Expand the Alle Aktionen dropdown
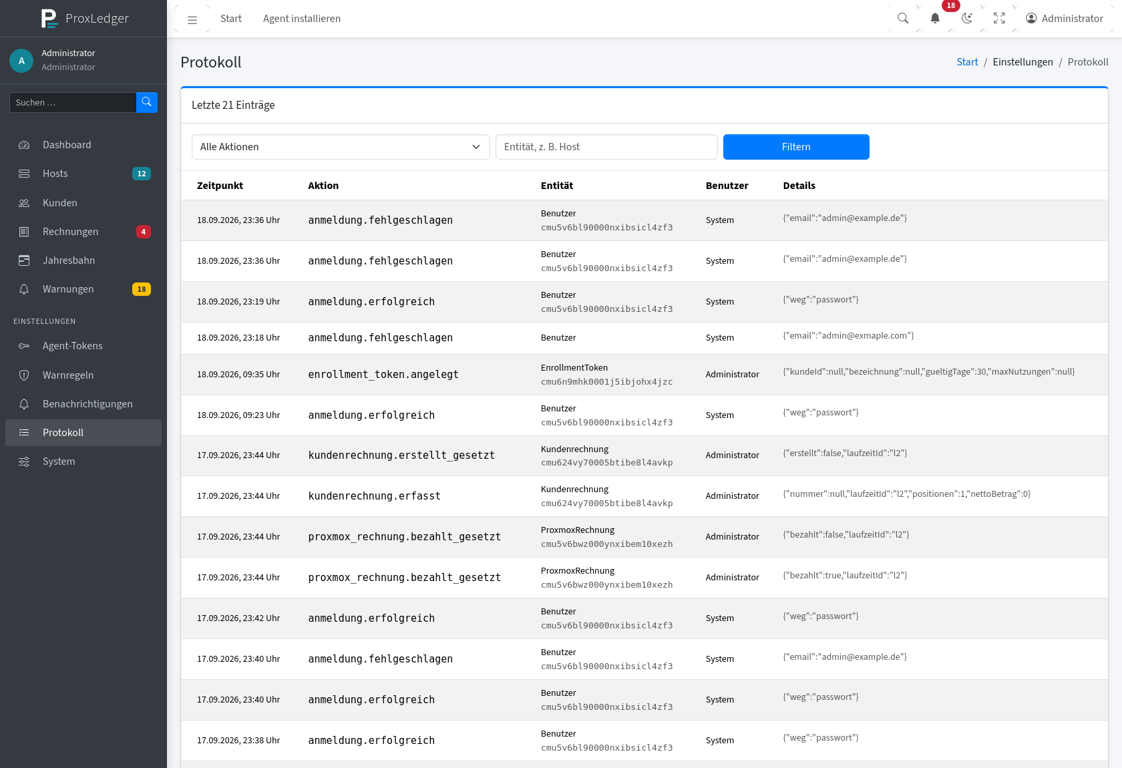The height and width of the screenshot is (768, 1122). [341, 147]
